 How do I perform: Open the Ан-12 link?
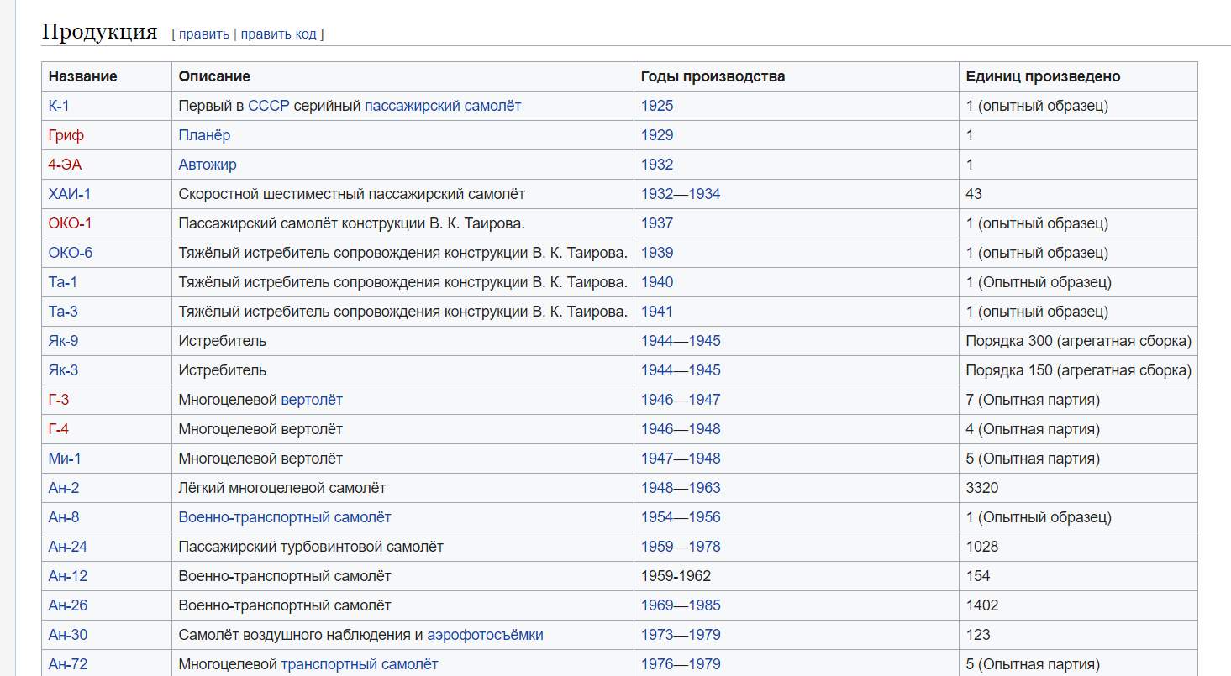coord(68,576)
